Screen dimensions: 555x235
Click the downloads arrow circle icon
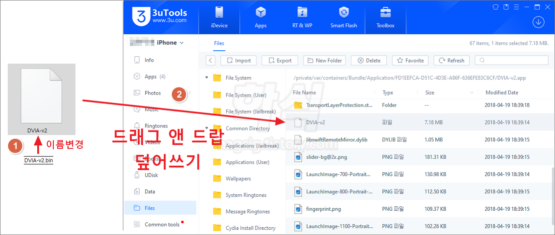click(x=539, y=22)
